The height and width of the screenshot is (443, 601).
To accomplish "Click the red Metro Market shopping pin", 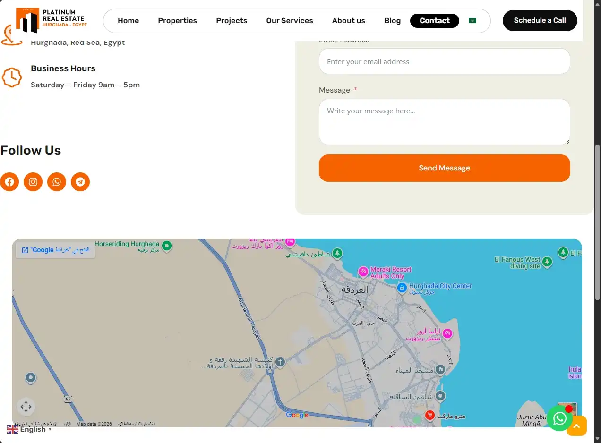I will (429, 415).
